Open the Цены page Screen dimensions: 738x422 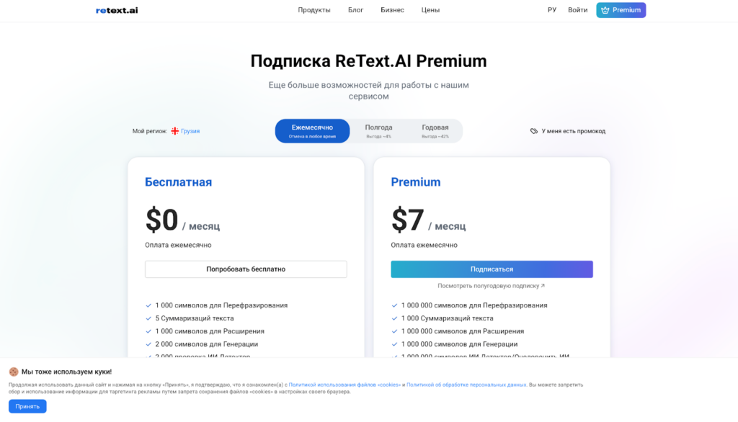430,10
